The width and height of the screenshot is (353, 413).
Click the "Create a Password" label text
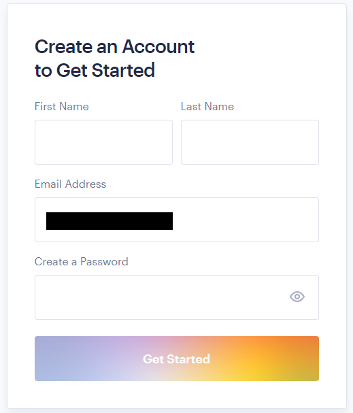[82, 262]
